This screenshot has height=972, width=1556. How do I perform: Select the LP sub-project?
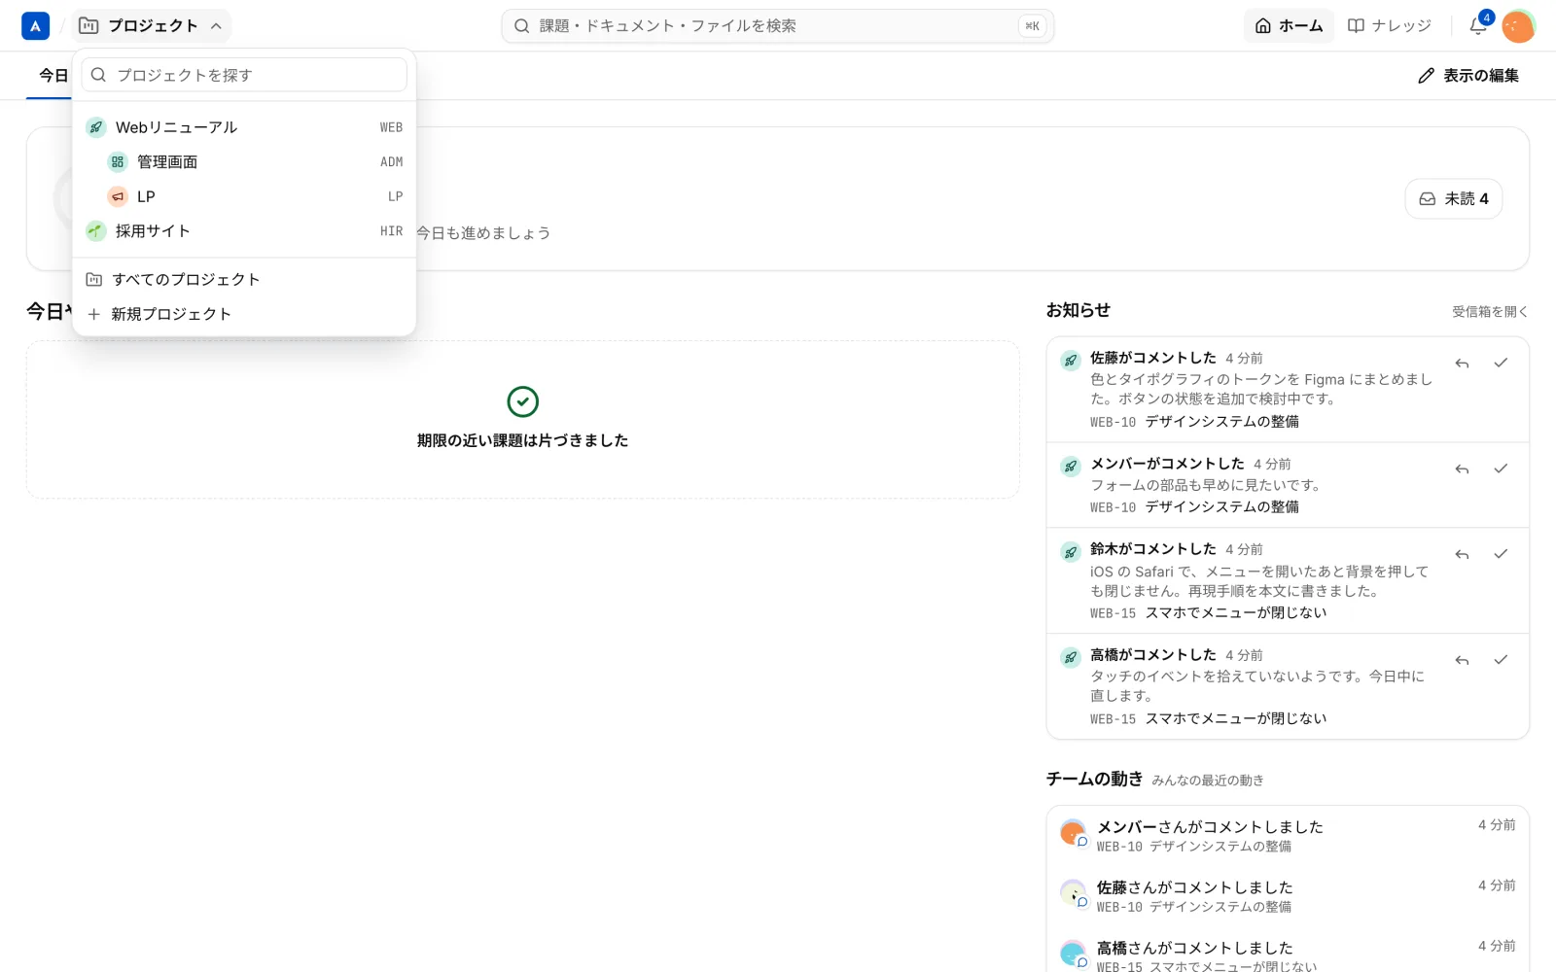[x=244, y=196]
